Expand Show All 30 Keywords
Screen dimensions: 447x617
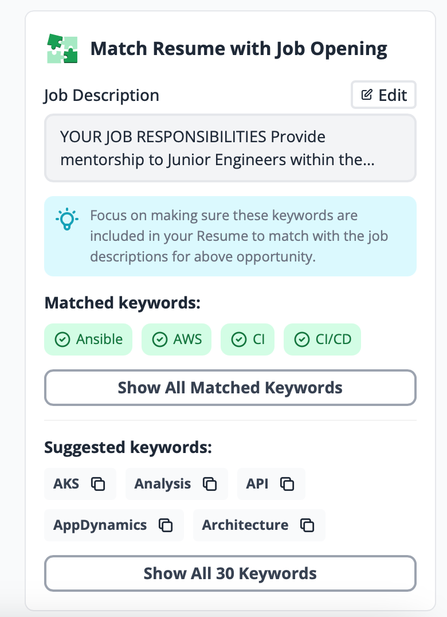pyautogui.click(x=230, y=573)
